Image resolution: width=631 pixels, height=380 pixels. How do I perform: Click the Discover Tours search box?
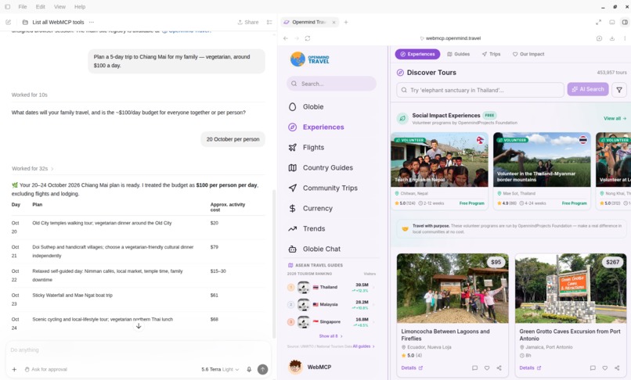pos(480,90)
